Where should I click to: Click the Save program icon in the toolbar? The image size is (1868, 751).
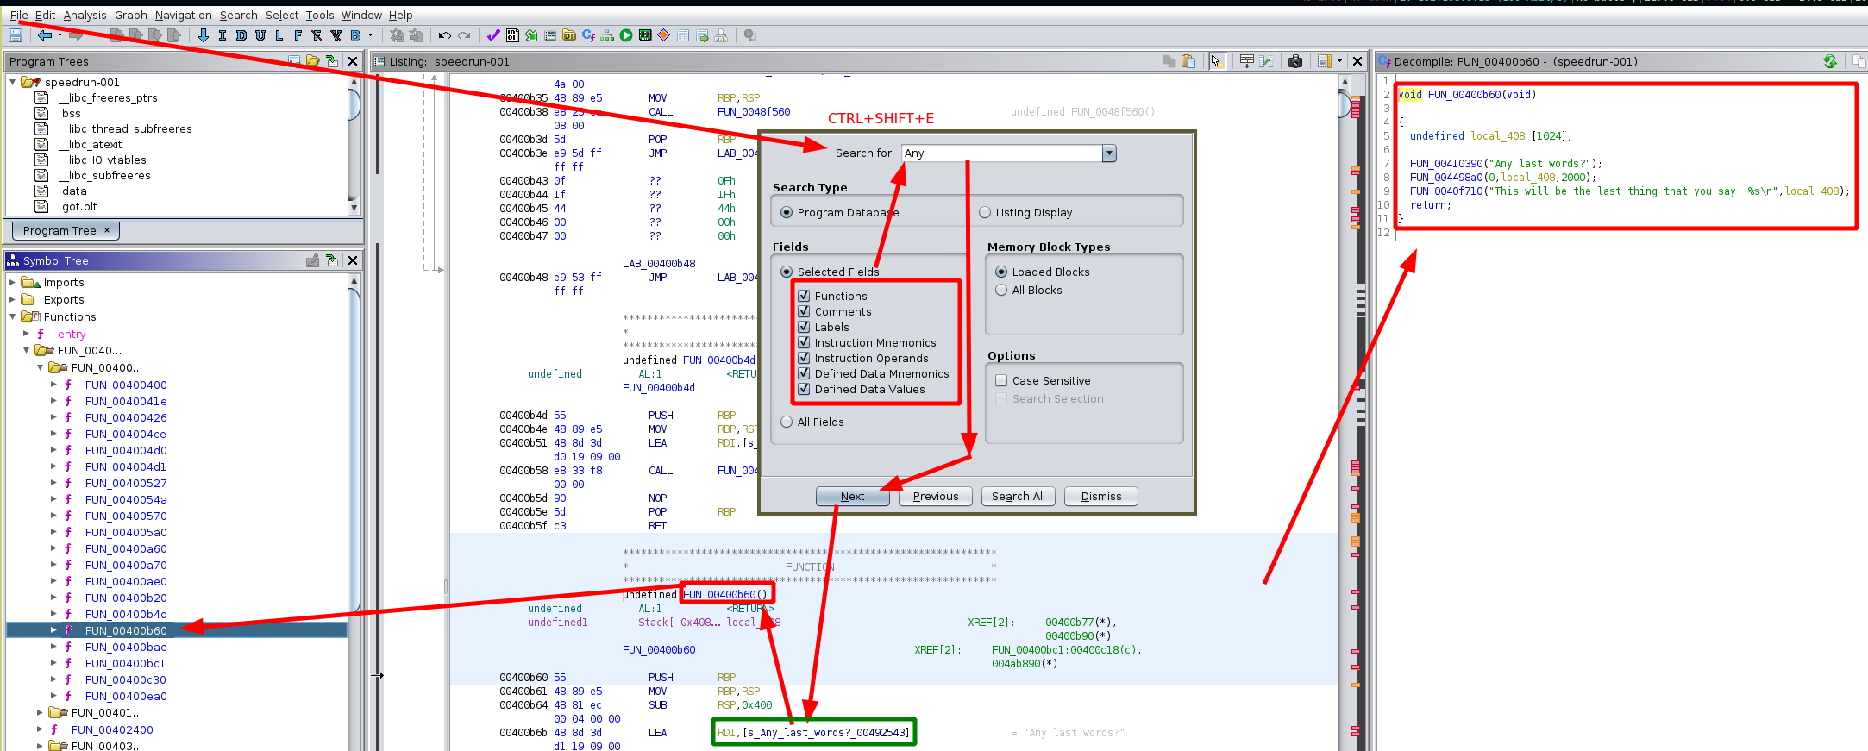[16, 35]
